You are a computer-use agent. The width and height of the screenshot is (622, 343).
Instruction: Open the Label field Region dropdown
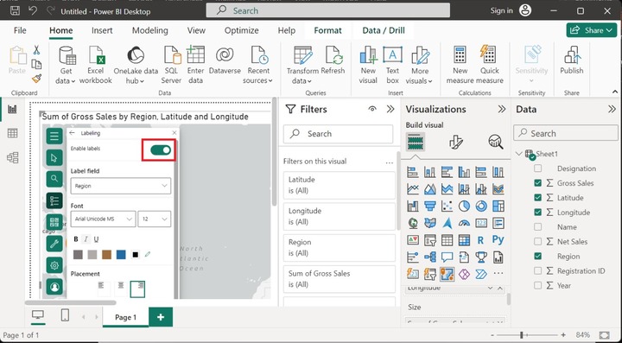click(x=121, y=186)
